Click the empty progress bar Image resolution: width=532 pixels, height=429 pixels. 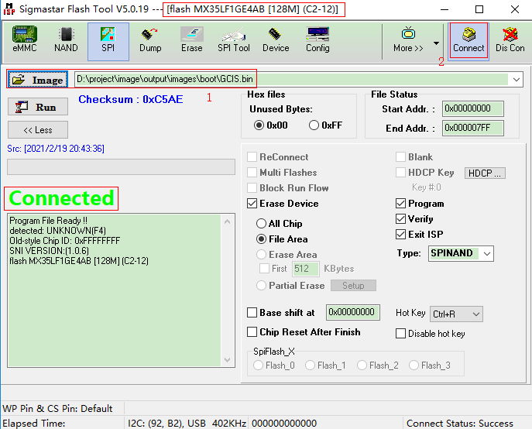pos(121,167)
